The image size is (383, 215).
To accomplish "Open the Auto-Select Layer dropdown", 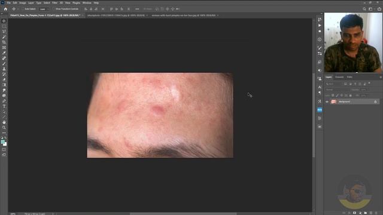I will [x=44, y=9].
